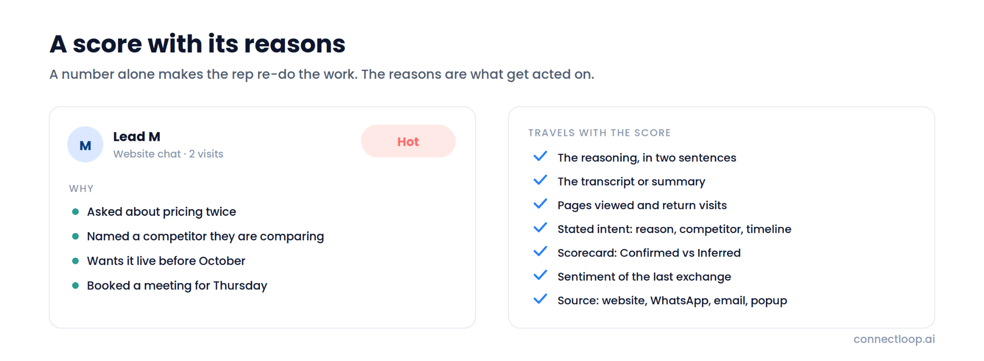Click the green bullet beside 'Wants it live before October'
This screenshot has height=361, width=984.
click(75, 261)
